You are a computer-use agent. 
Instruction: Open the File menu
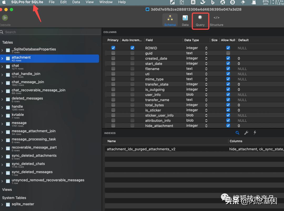click(x=52, y=2)
